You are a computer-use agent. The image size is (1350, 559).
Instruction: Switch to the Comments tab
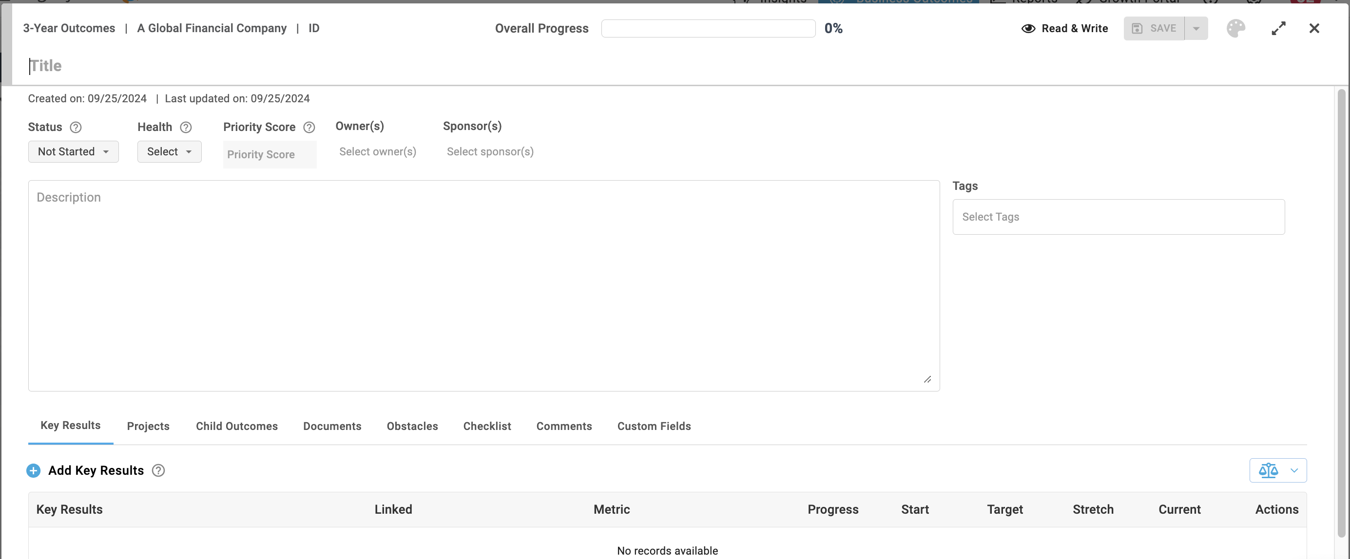coord(564,426)
